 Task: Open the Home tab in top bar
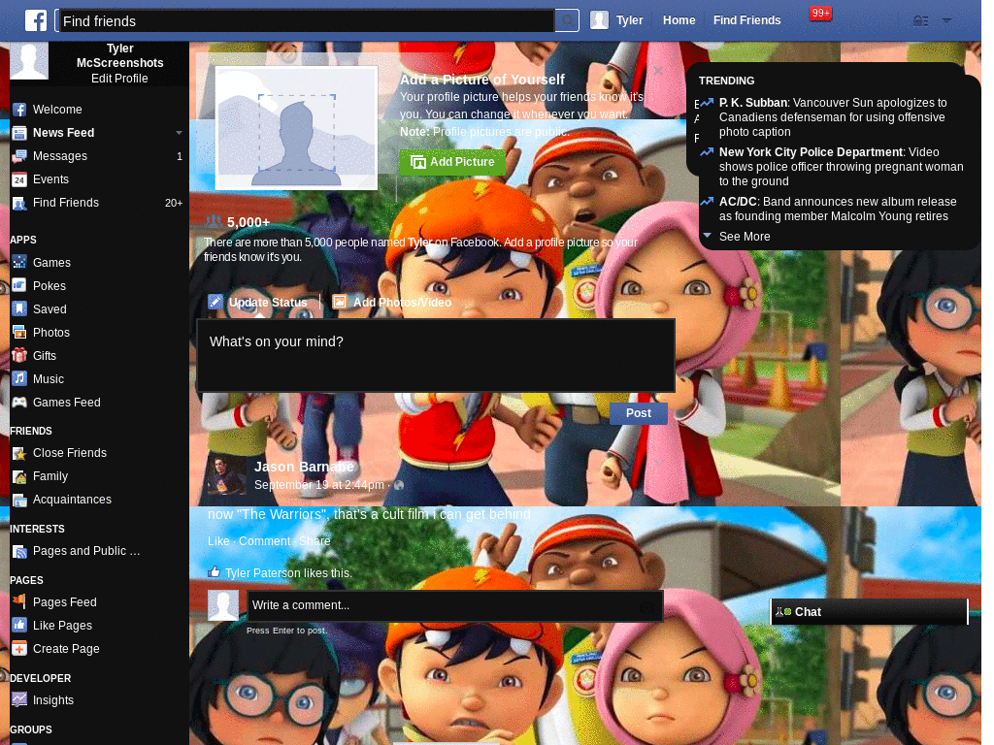point(679,20)
